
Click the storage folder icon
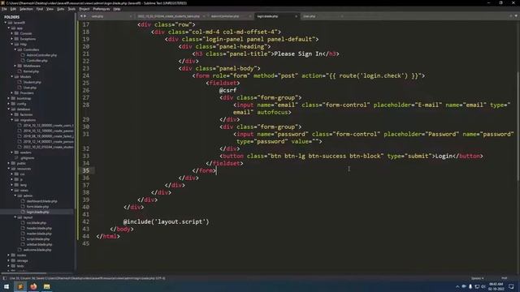point(13,260)
